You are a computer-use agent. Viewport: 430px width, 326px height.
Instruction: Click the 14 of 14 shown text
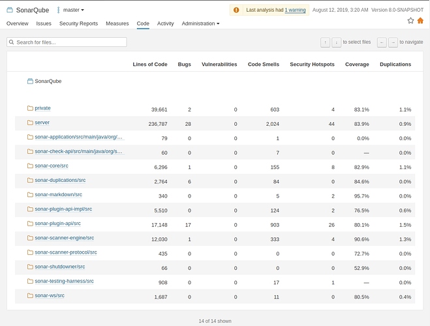(215, 321)
